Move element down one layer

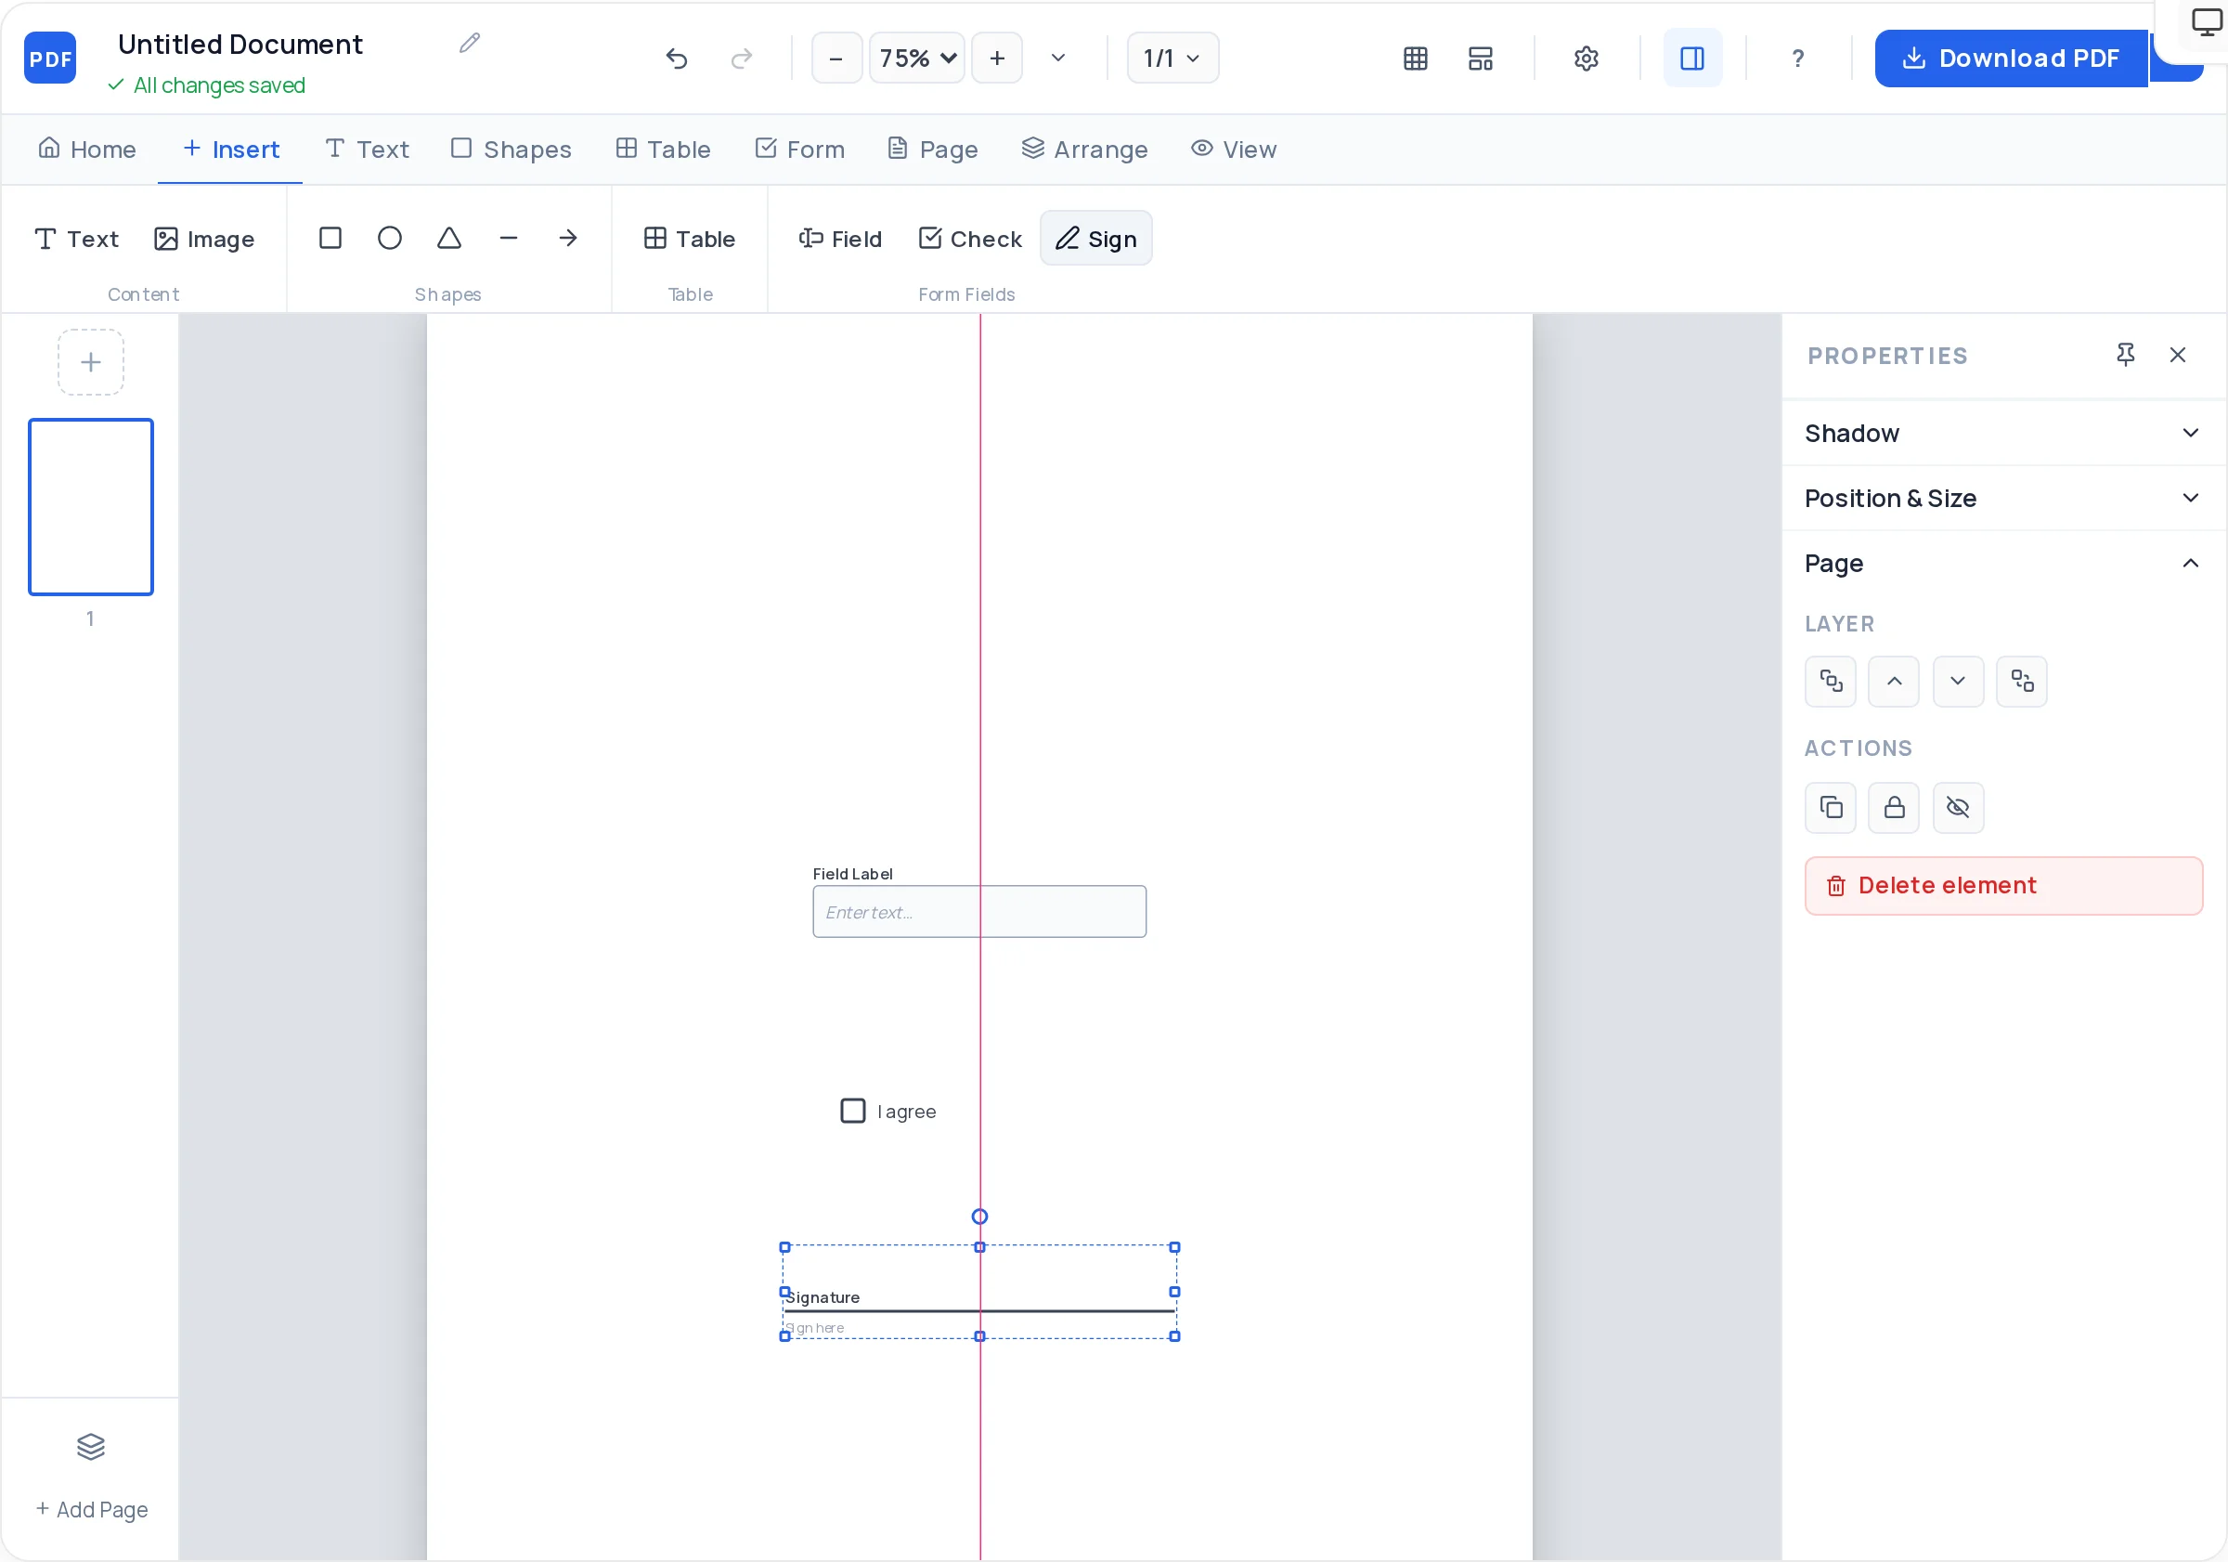pos(1958,682)
